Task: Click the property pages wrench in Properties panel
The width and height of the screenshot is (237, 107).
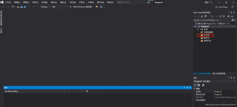Action: (x=203, y=85)
